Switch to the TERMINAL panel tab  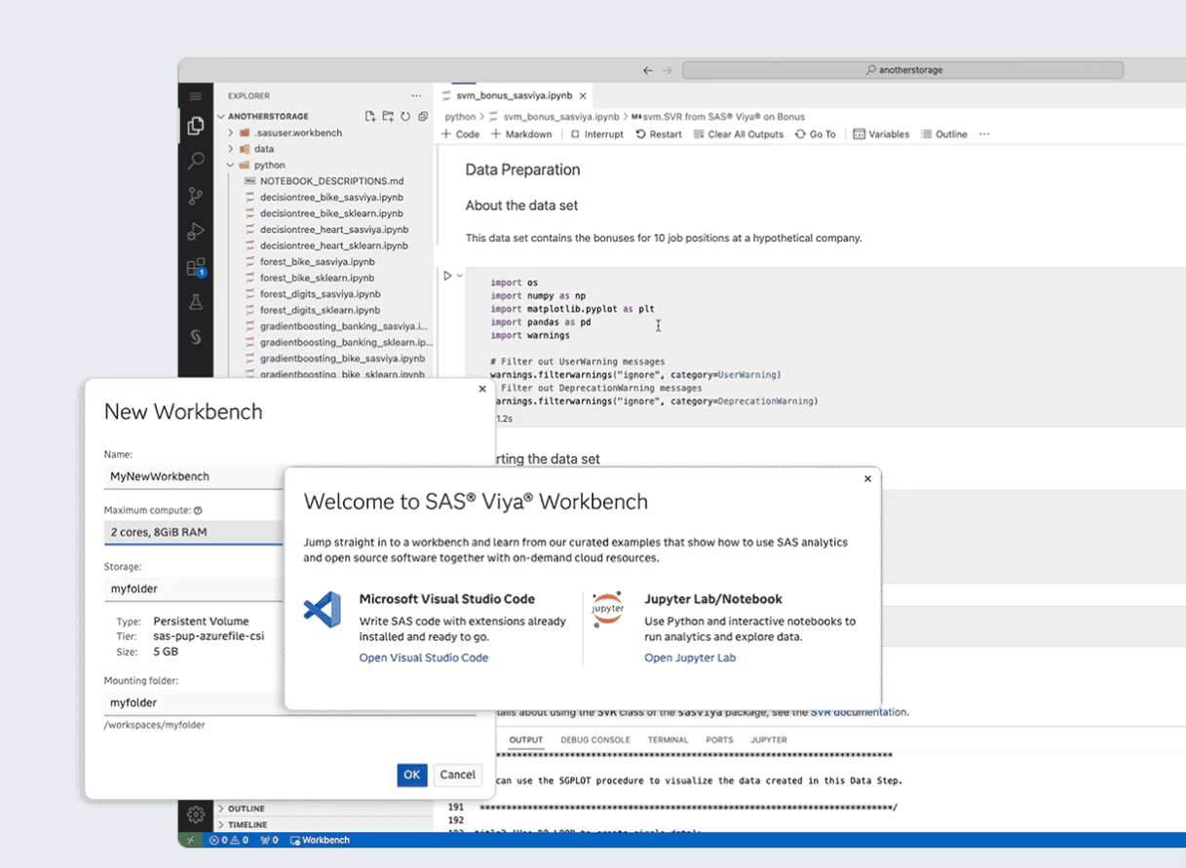(668, 740)
